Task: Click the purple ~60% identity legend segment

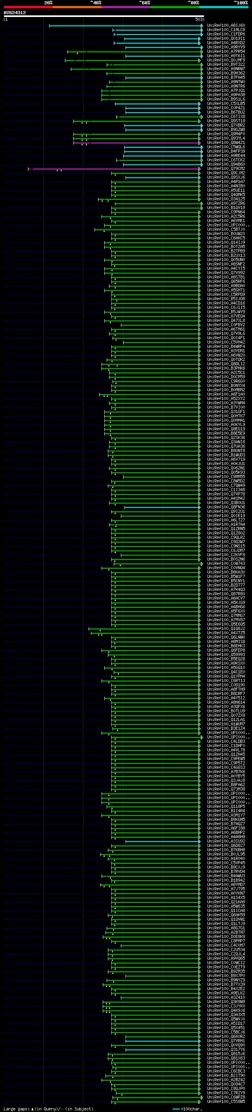Action: point(126,7)
